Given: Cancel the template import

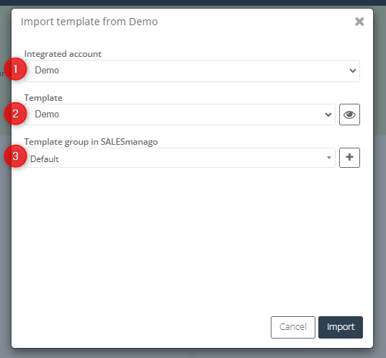Looking at the screenshot, I should 293,327.
